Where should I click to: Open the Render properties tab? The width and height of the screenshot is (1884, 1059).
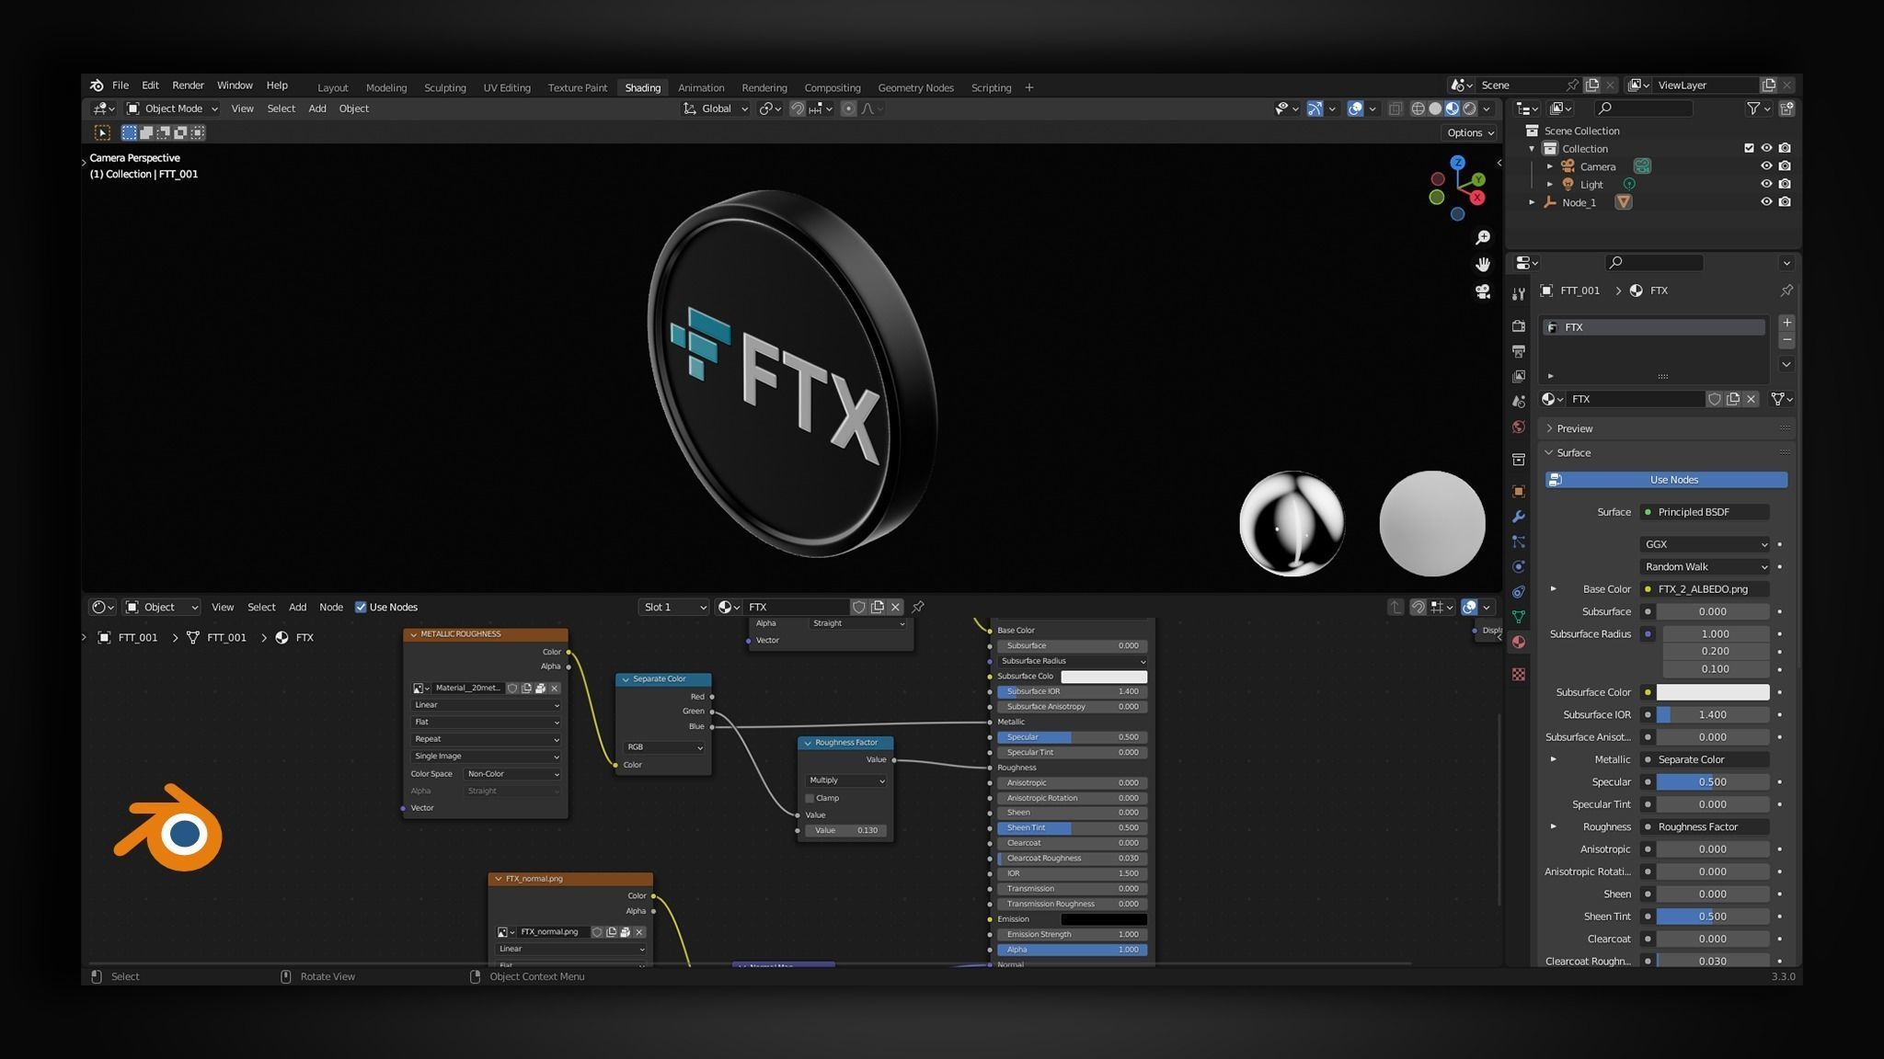pyautogui.click(x=1519, y=326)
